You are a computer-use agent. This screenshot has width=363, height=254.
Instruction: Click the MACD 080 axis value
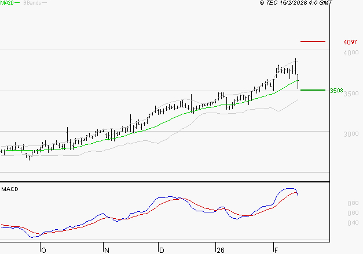pos(353,203)
